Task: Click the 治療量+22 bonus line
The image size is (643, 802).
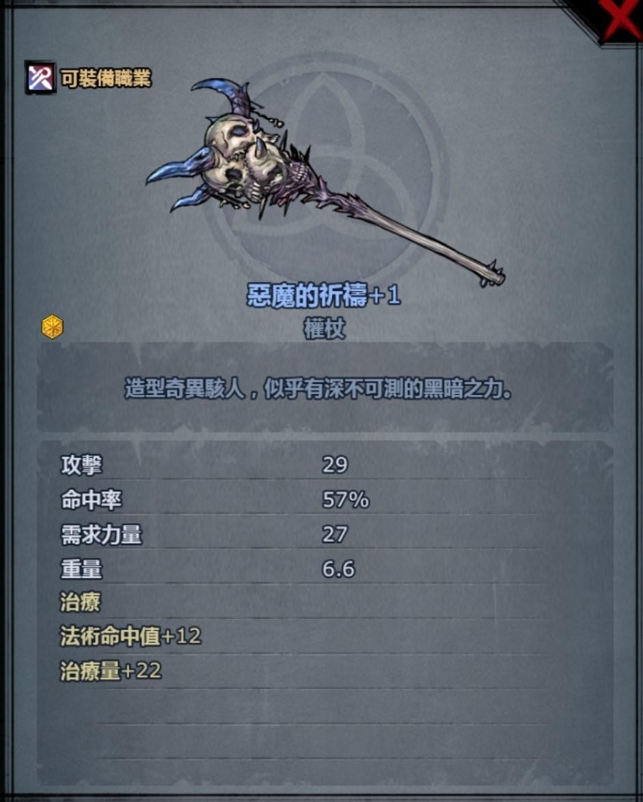Action: [111, 671]
